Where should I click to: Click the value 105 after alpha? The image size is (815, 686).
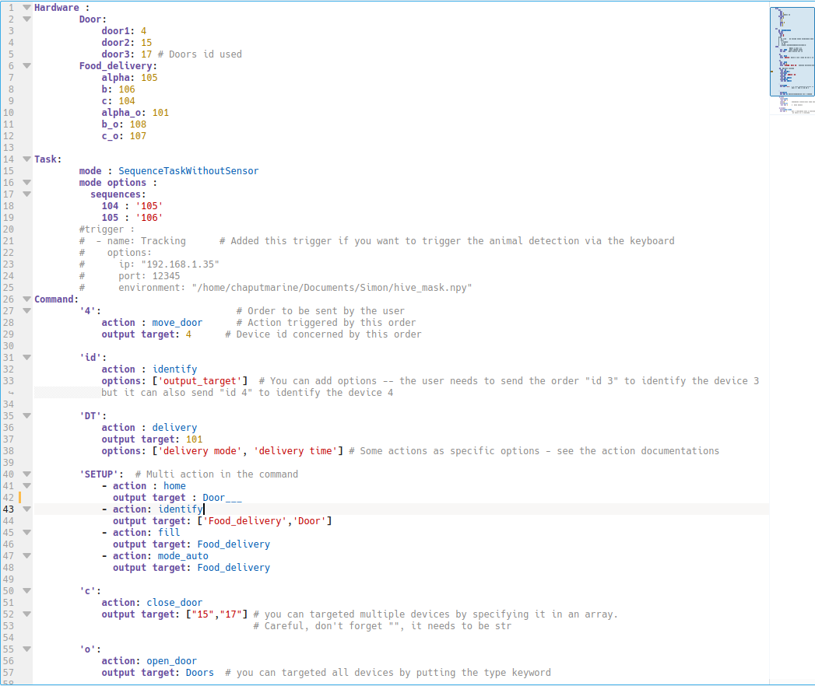pyautogui.click(x=149, y=78)
